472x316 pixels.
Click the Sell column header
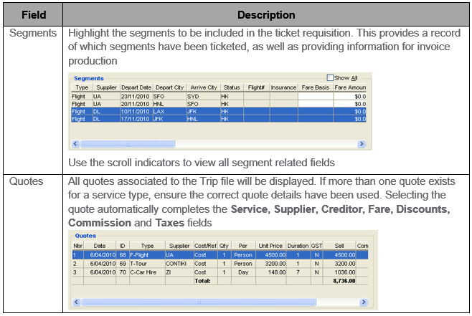339,246
